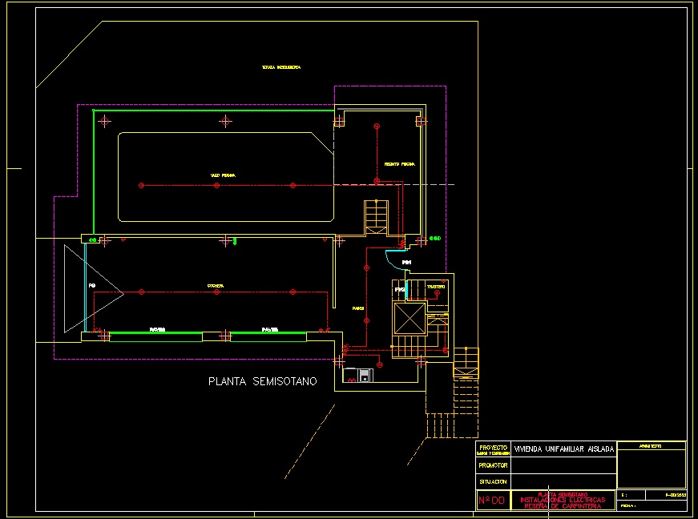698x519 pixels.
Task: Select the PROYECTO label in title block
Action: tap(493, 448)
